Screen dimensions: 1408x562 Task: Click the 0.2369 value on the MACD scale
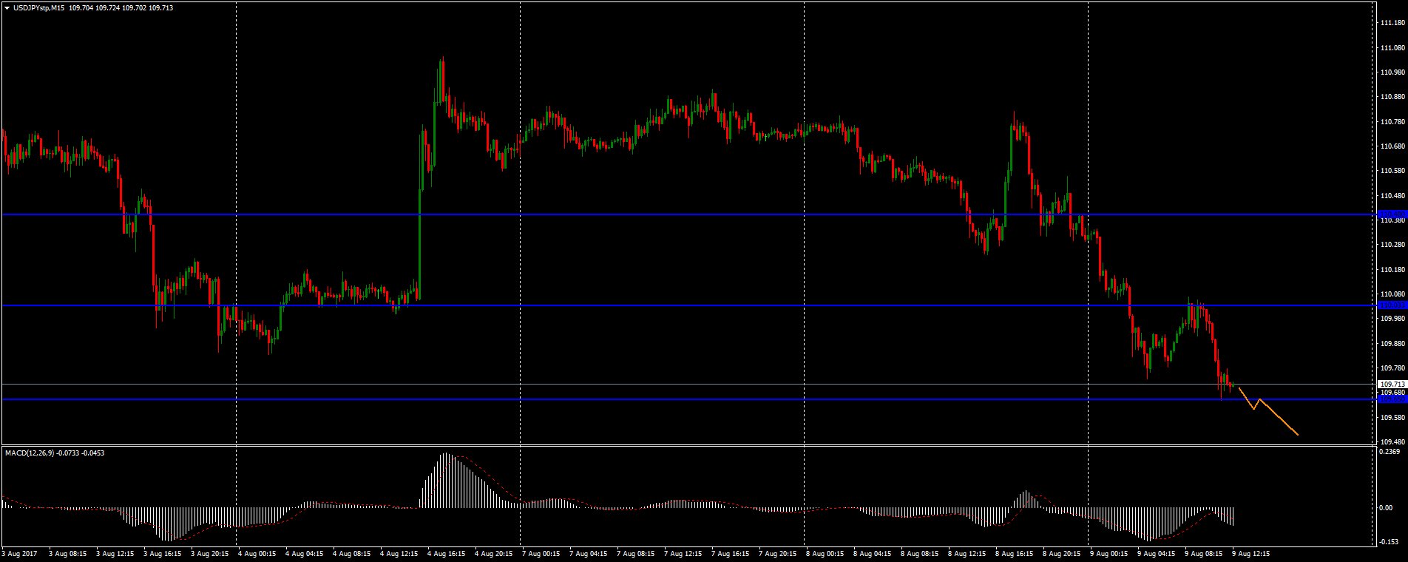point(1390,451)
